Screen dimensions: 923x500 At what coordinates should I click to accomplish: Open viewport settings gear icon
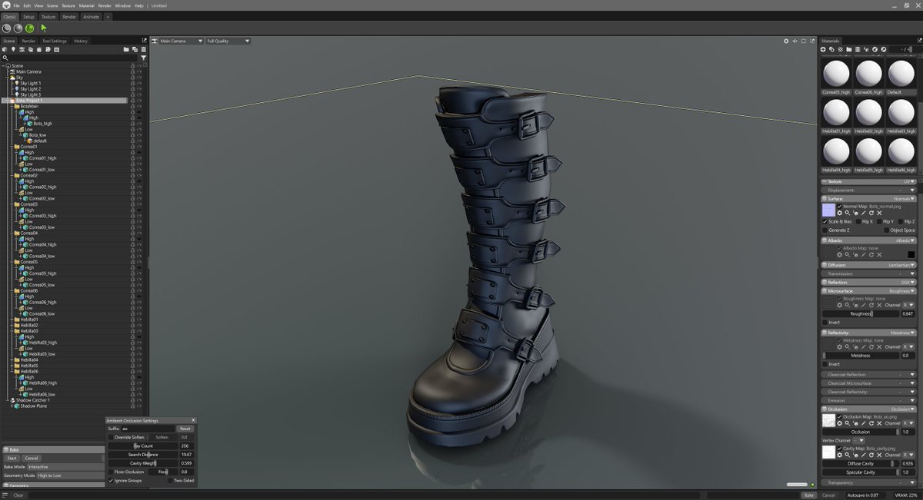point(786,41)
